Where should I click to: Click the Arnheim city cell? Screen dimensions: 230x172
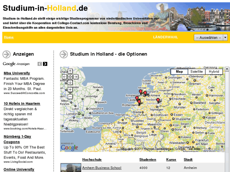coord(190,168)
